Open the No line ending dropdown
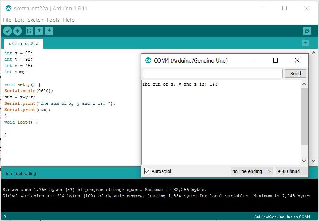 pyautogui.click(x=251, y=171)
